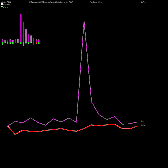Click the '0M' volume value label
This screenshot has width=168, height=168.
[x=143, y=121]
